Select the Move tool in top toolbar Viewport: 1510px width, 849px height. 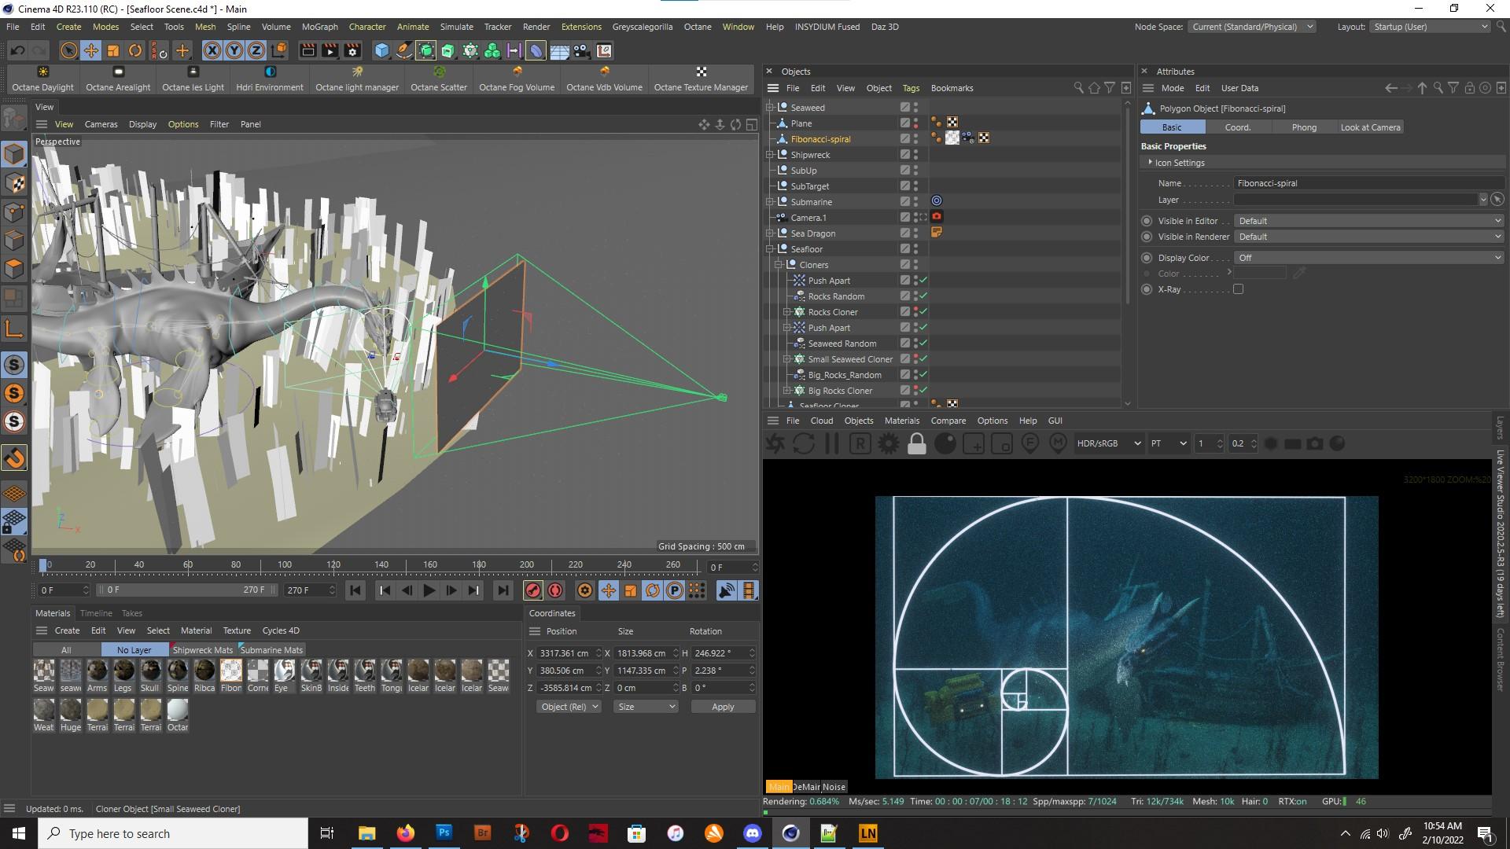[x=91, y=51]
